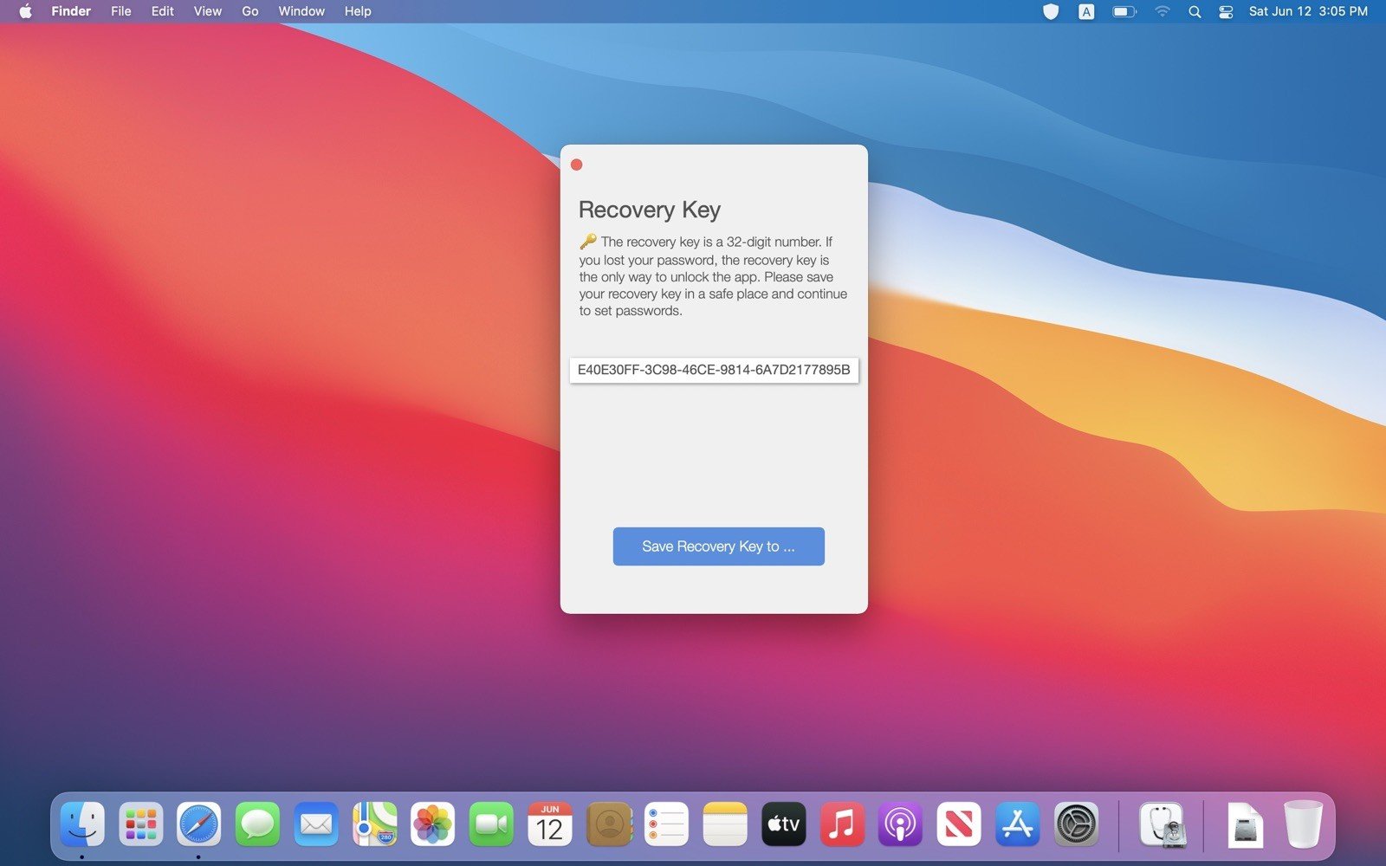Select the recovery key text field

click(x=714, y=370)
